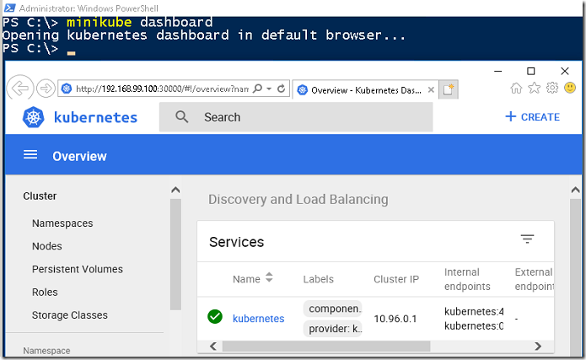Maximize the browser window

(530, 71)
